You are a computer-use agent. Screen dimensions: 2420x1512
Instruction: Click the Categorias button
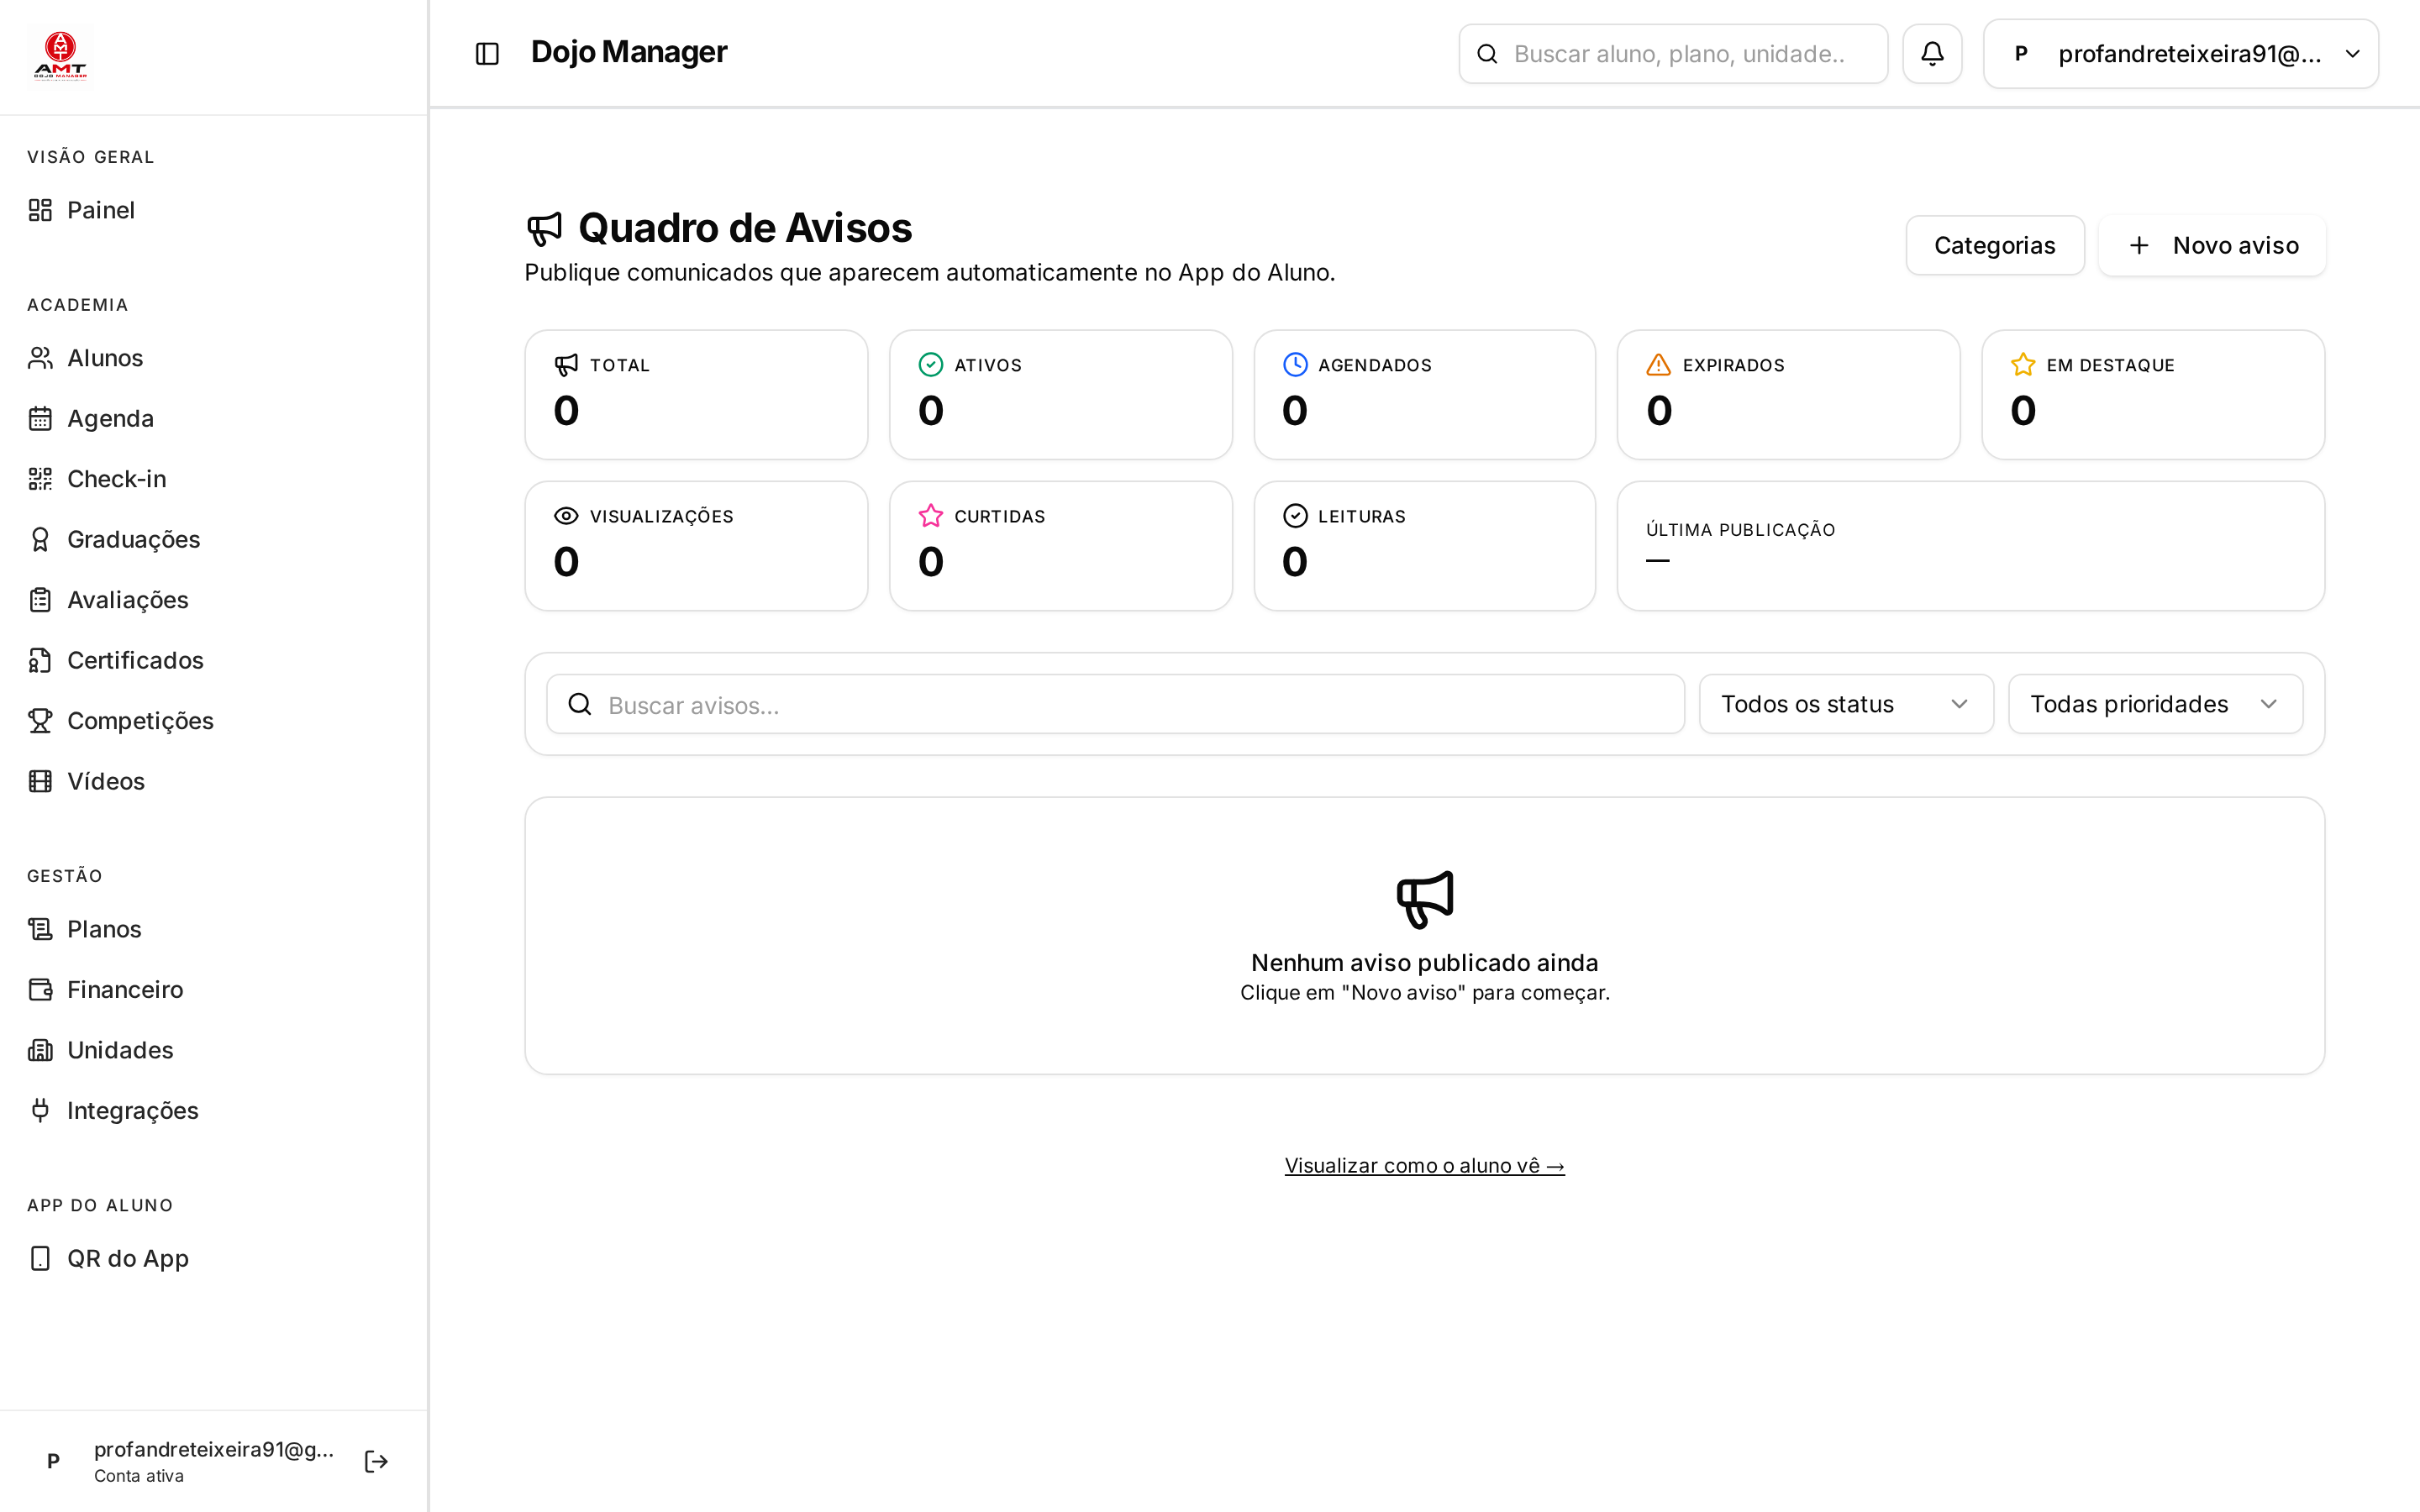[1994, 245]
